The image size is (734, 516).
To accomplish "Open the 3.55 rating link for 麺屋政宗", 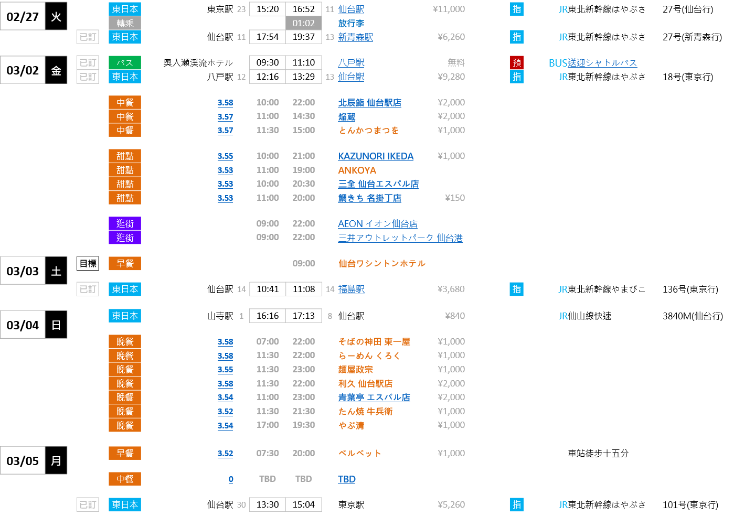I will pyautogui.click(x=225, y=370).
